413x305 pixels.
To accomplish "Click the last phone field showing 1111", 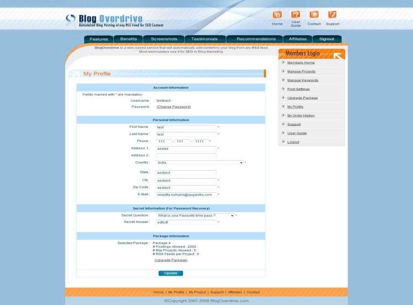I will [x=201, y=142].
